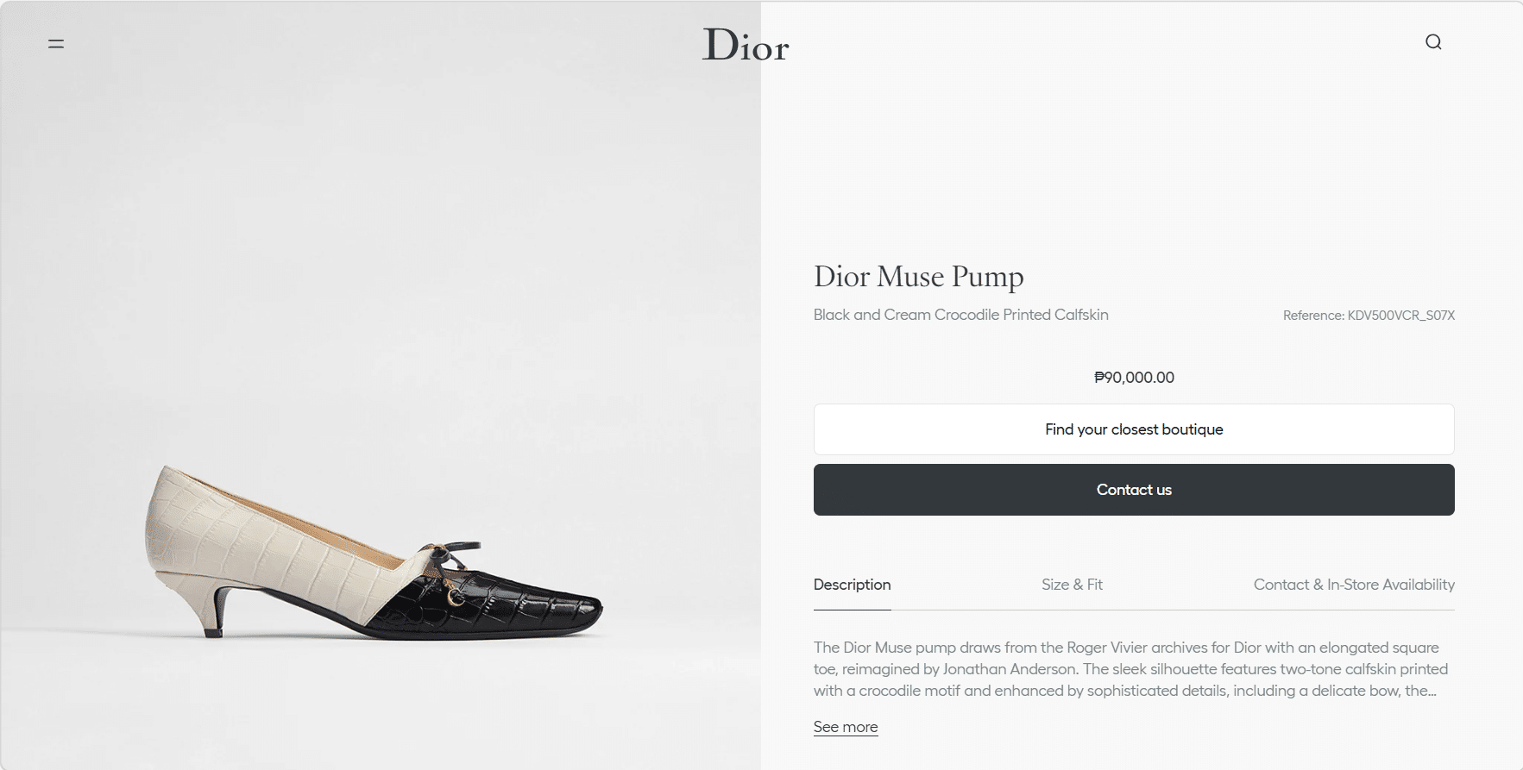Expand description with See more link
The image size is (1523, 770).
[x=846, y=727]
